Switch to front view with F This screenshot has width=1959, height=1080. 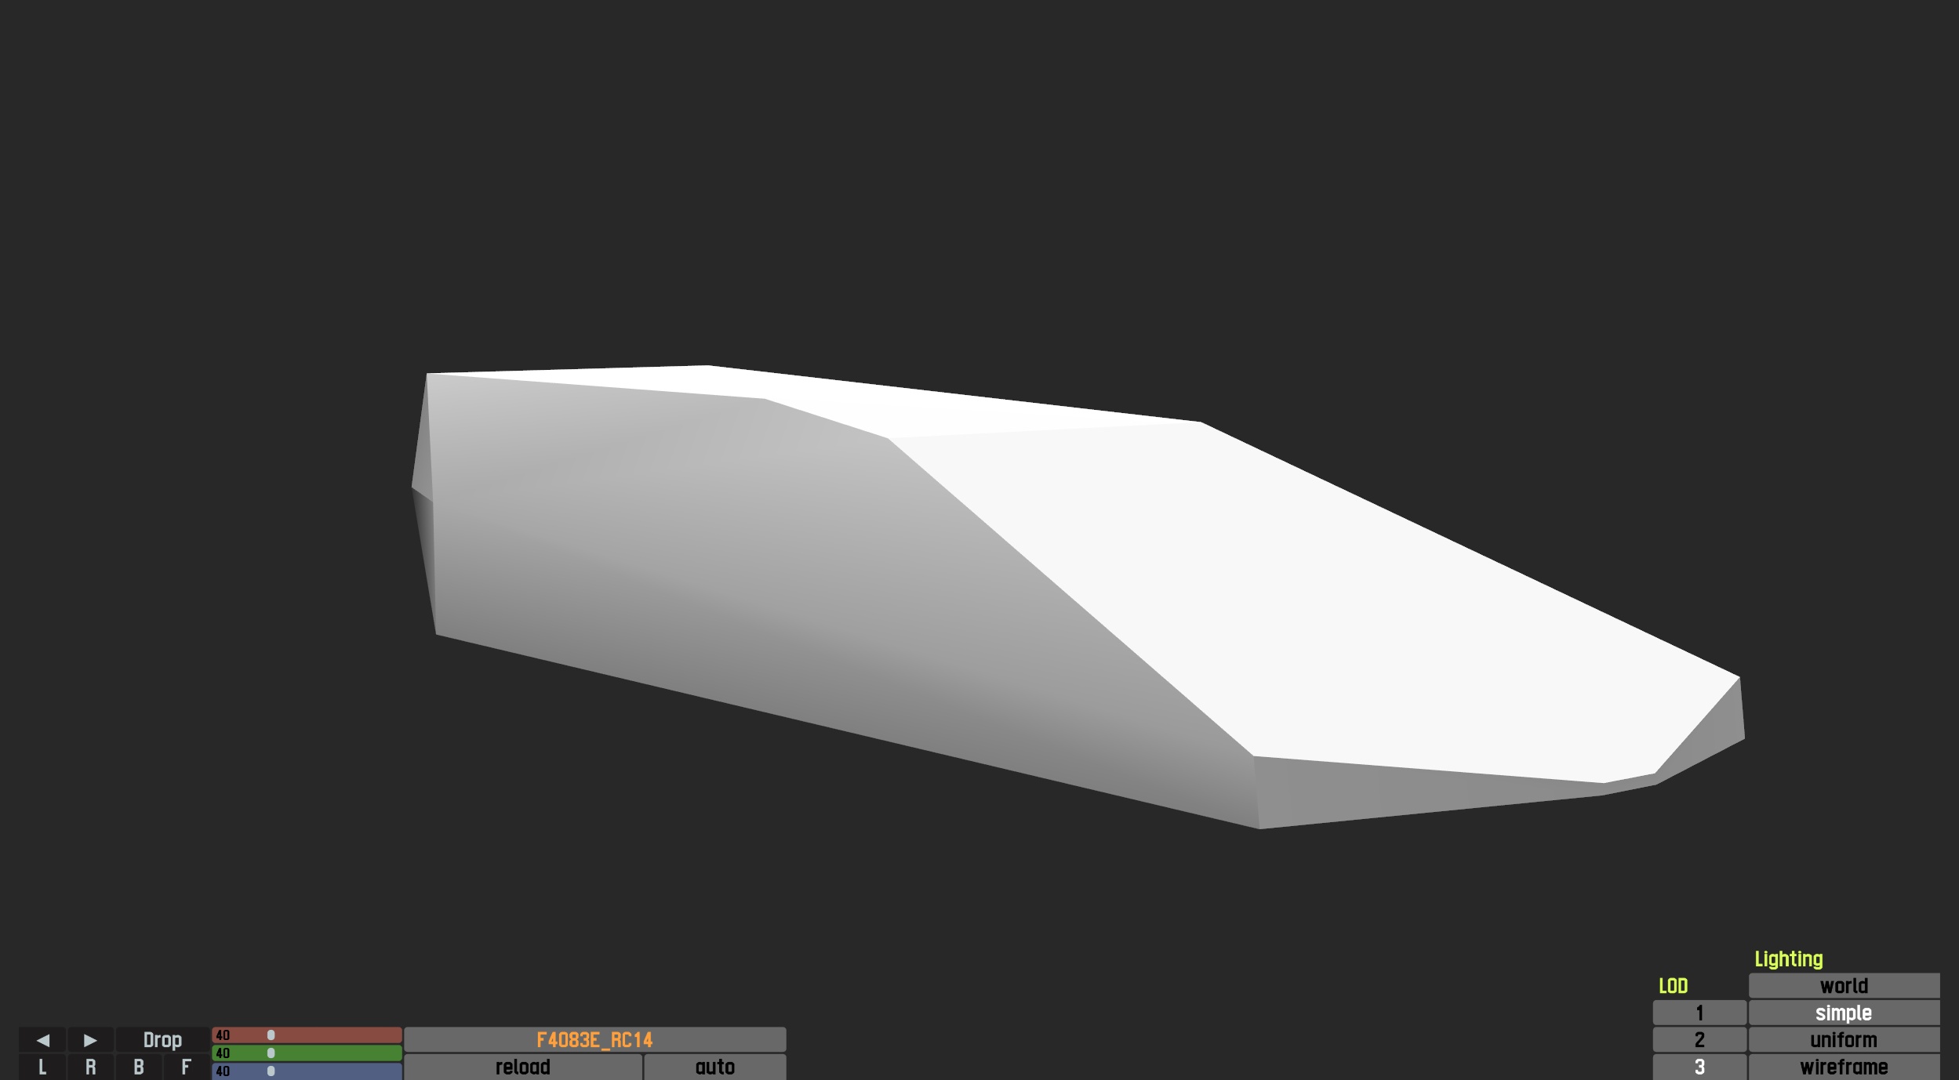click(186, 1067)
